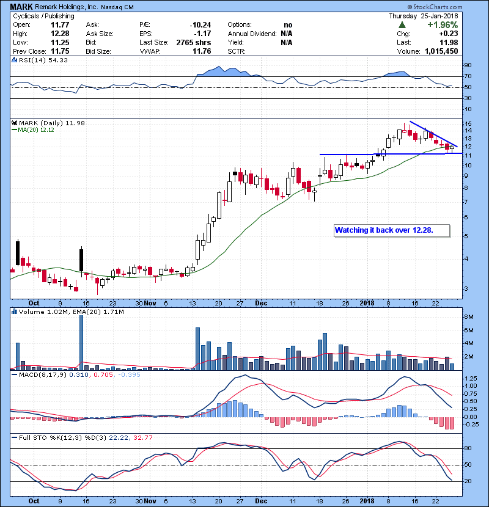Click the Open value 11.77
The image size is (489, 507).
[x=60, y=25]
